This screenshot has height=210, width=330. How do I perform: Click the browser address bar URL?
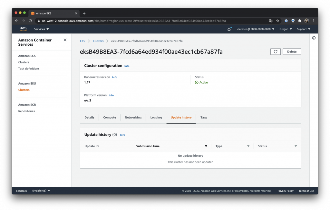[x=134, y=21]
